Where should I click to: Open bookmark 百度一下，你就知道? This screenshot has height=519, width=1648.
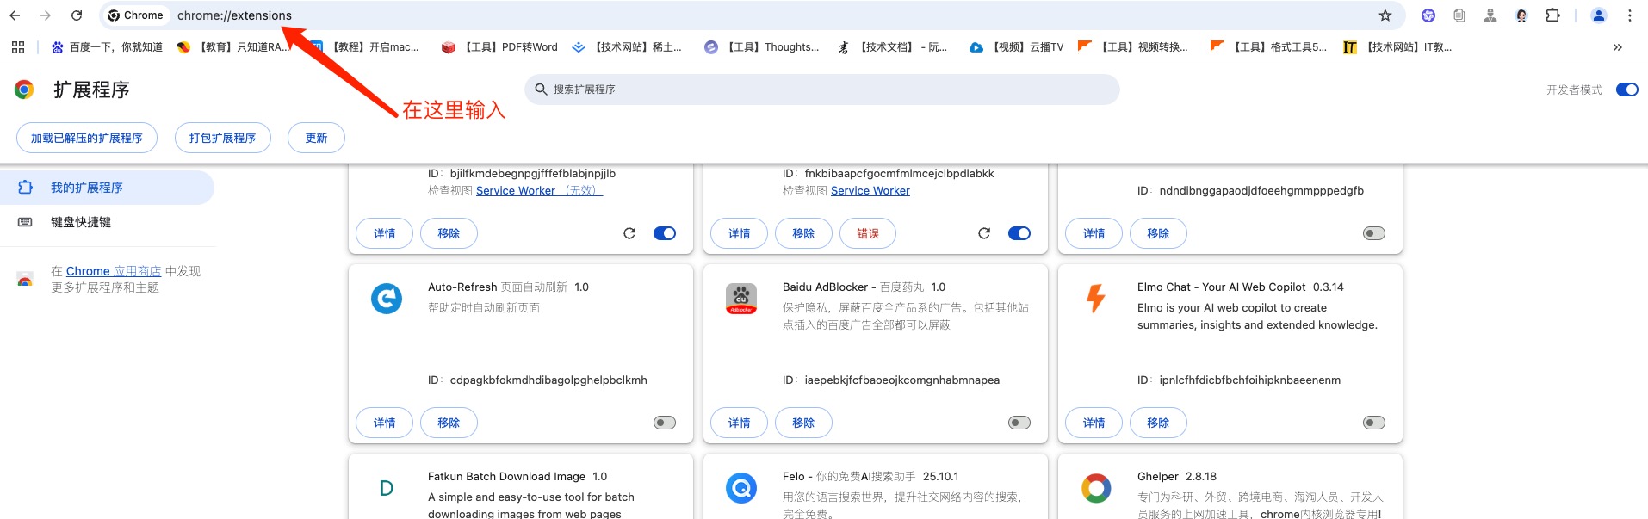(107, 47)
